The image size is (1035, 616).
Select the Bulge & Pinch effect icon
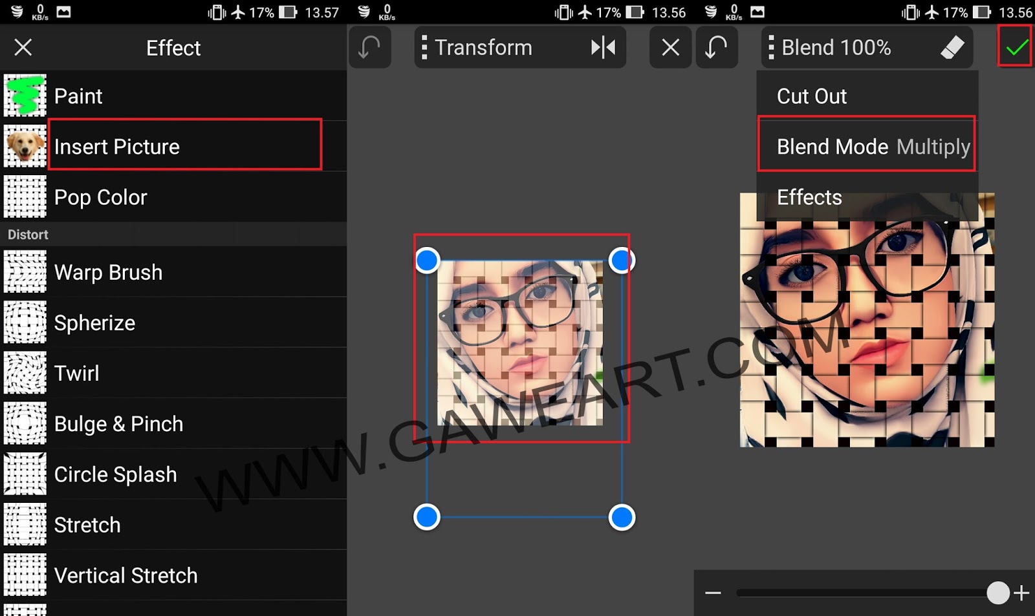25,423
